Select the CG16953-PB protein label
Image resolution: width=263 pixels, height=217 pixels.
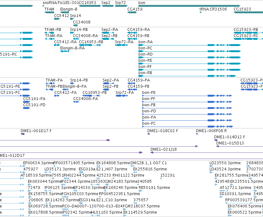coord(95,93)
